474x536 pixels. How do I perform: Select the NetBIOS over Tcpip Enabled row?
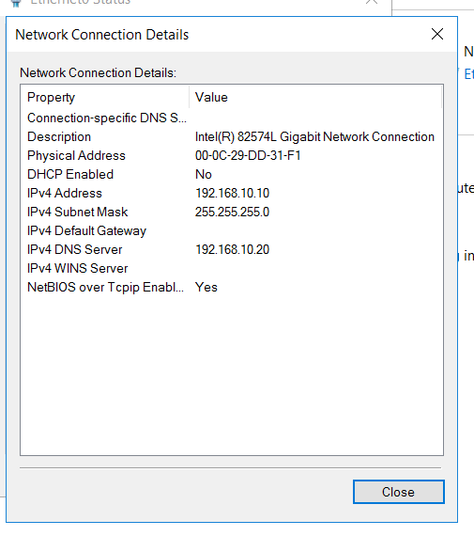click(232, 287)
